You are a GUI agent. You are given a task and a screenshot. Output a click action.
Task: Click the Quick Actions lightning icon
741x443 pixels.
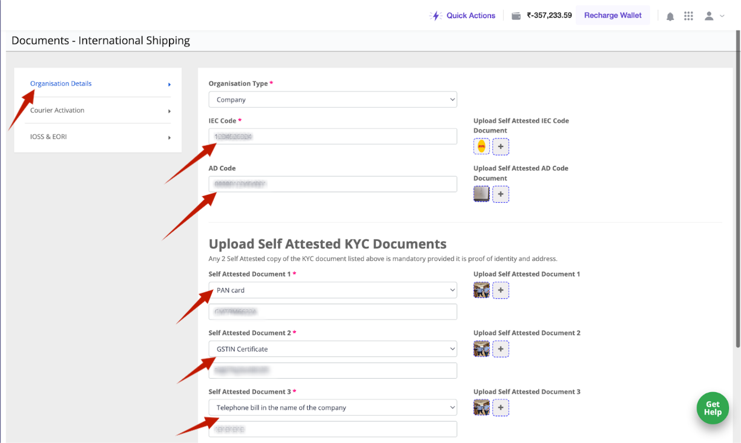(x=436, y=16)
